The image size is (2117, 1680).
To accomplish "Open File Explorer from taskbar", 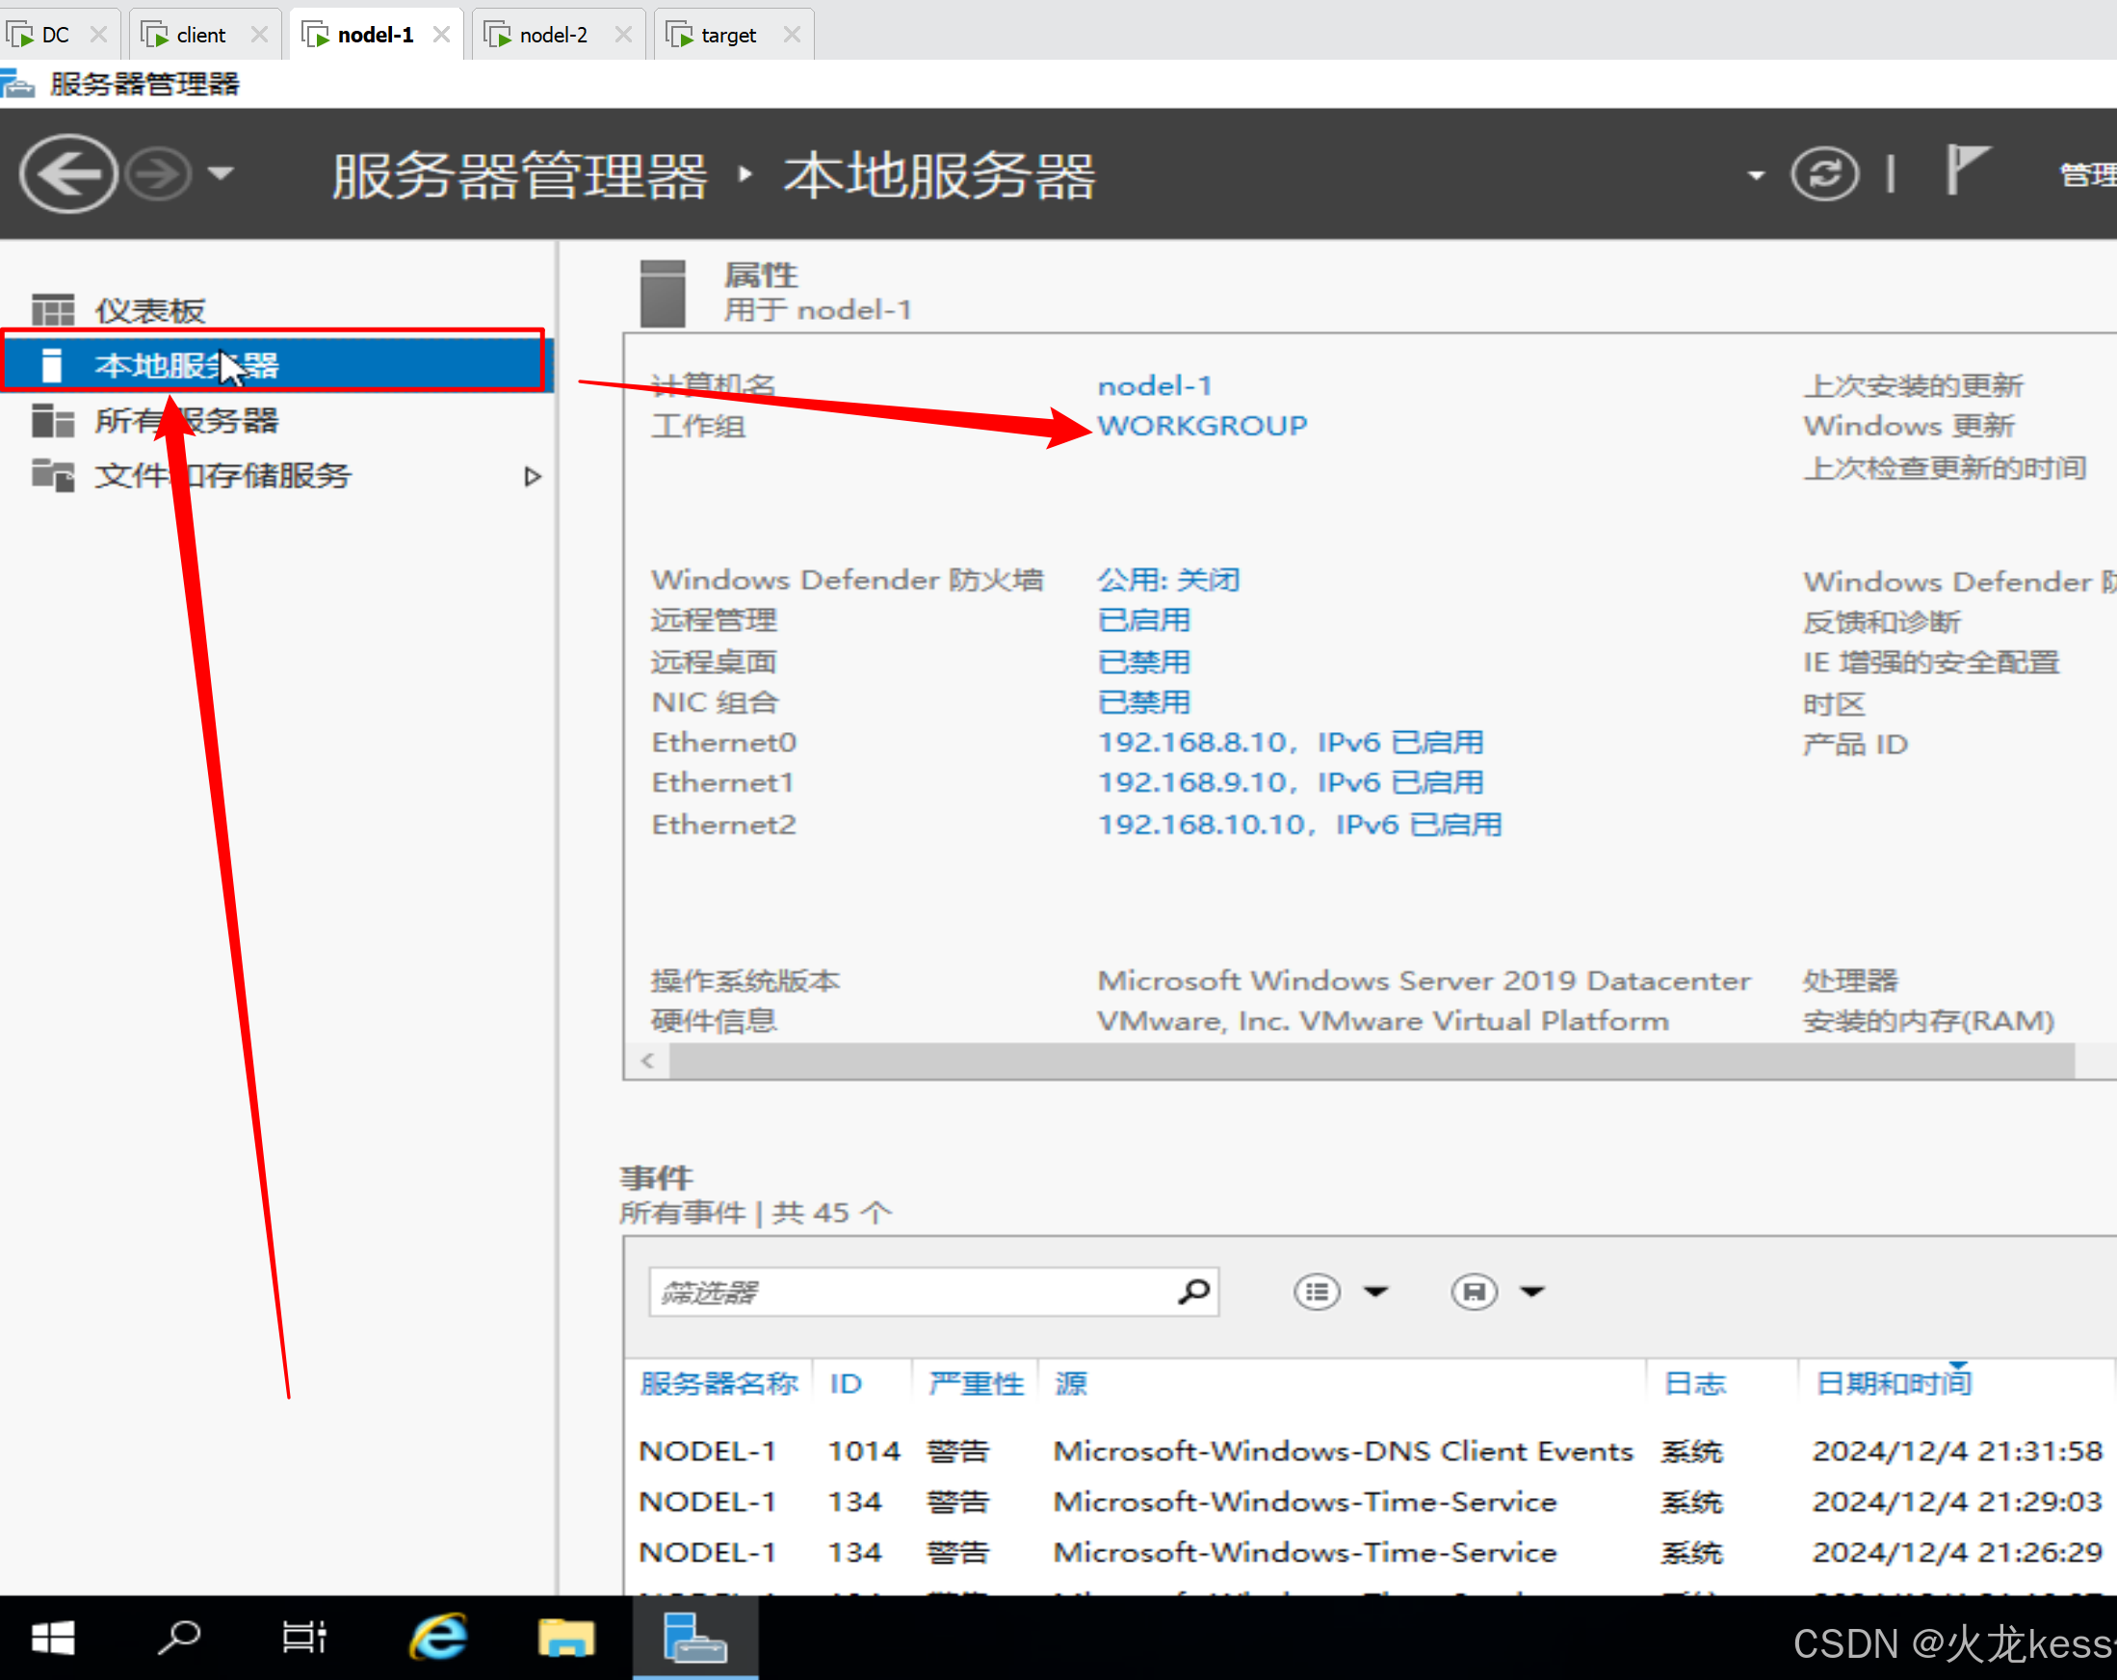I will pos(565,1638).
